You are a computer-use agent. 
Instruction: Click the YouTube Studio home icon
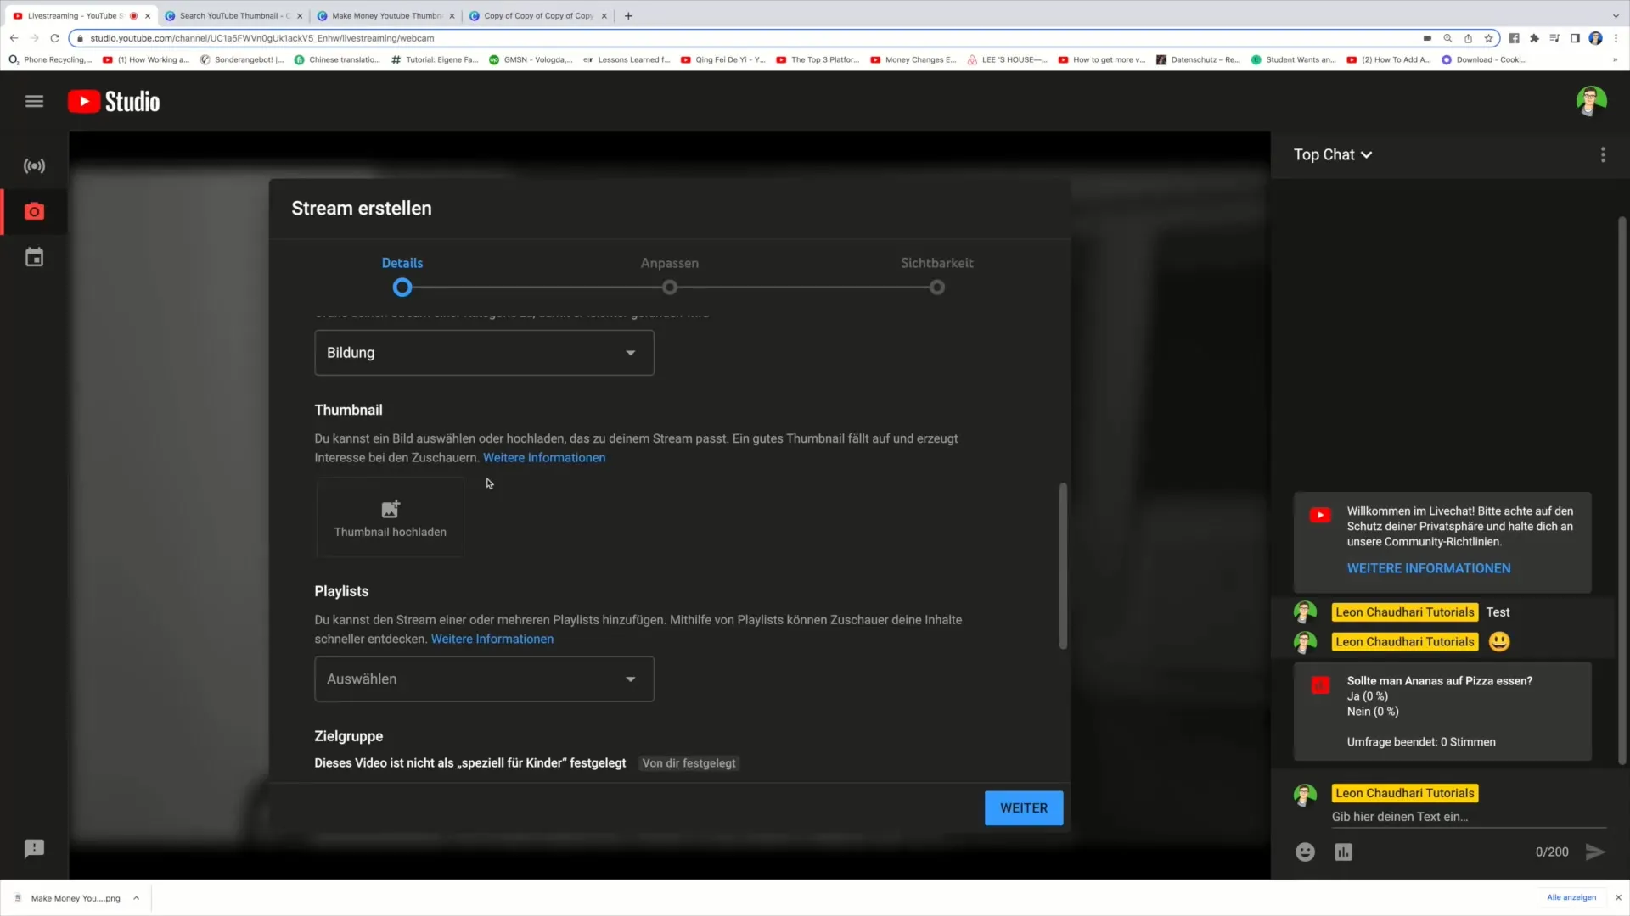pyautogui.click(x=113, y=101)
